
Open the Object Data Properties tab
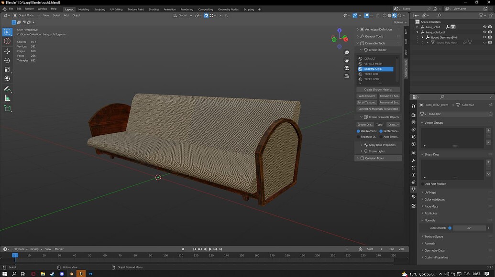(413, 188)
